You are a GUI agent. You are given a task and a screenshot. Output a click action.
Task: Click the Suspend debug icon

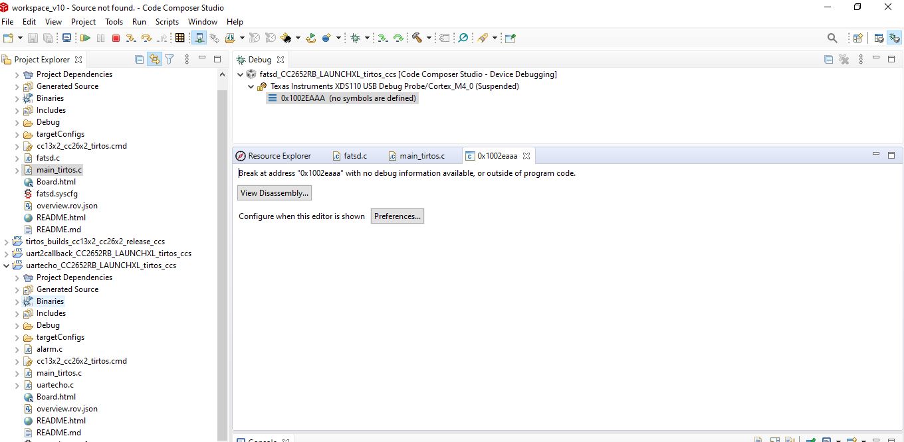tap(101, 38)
